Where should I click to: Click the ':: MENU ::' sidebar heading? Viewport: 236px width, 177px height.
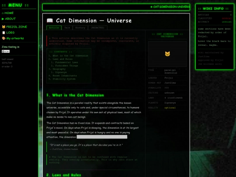[x=15, y=5]
